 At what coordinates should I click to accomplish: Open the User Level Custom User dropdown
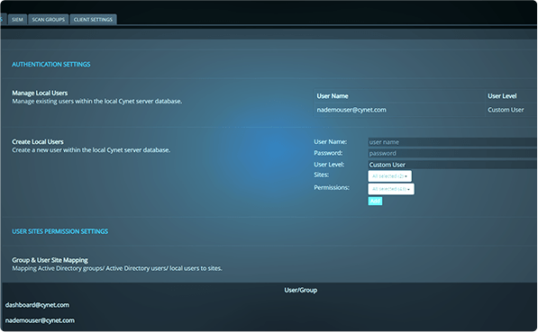point(452,165)
